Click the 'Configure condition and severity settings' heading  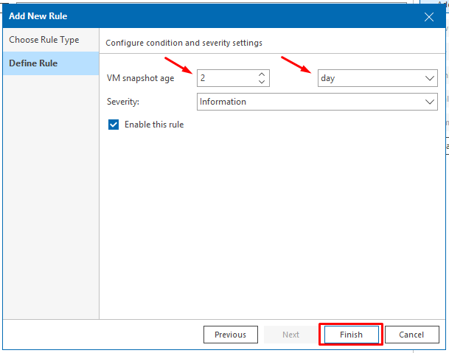(184, 43)
